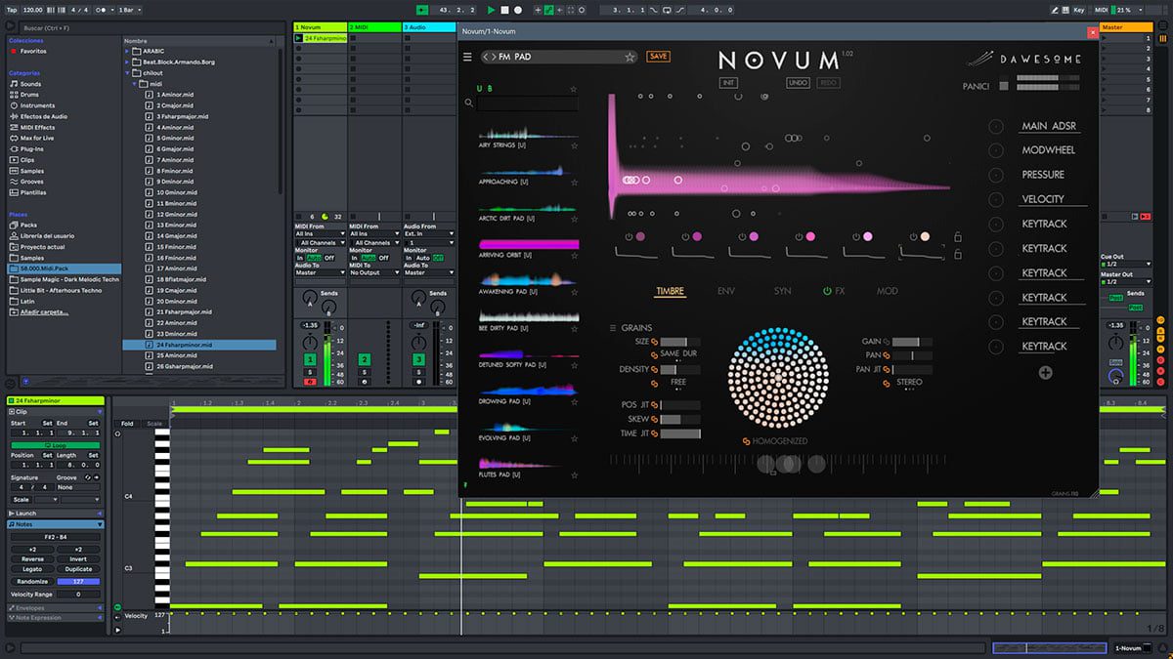Switch to the SYN tab
This screenshot has height=659, width=1173.
(782, 291)
